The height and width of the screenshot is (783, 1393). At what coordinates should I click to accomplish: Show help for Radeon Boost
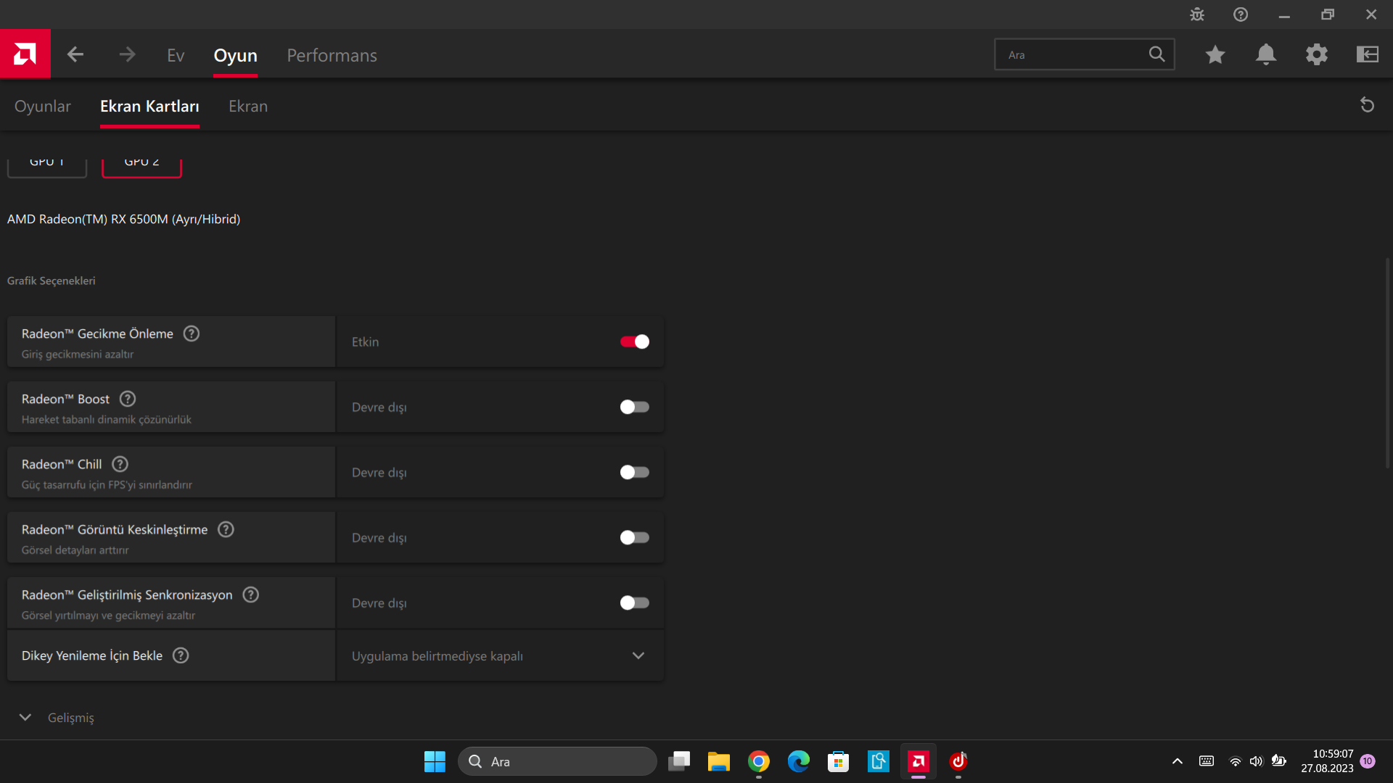pyautogui.click(x=128, y=399)
